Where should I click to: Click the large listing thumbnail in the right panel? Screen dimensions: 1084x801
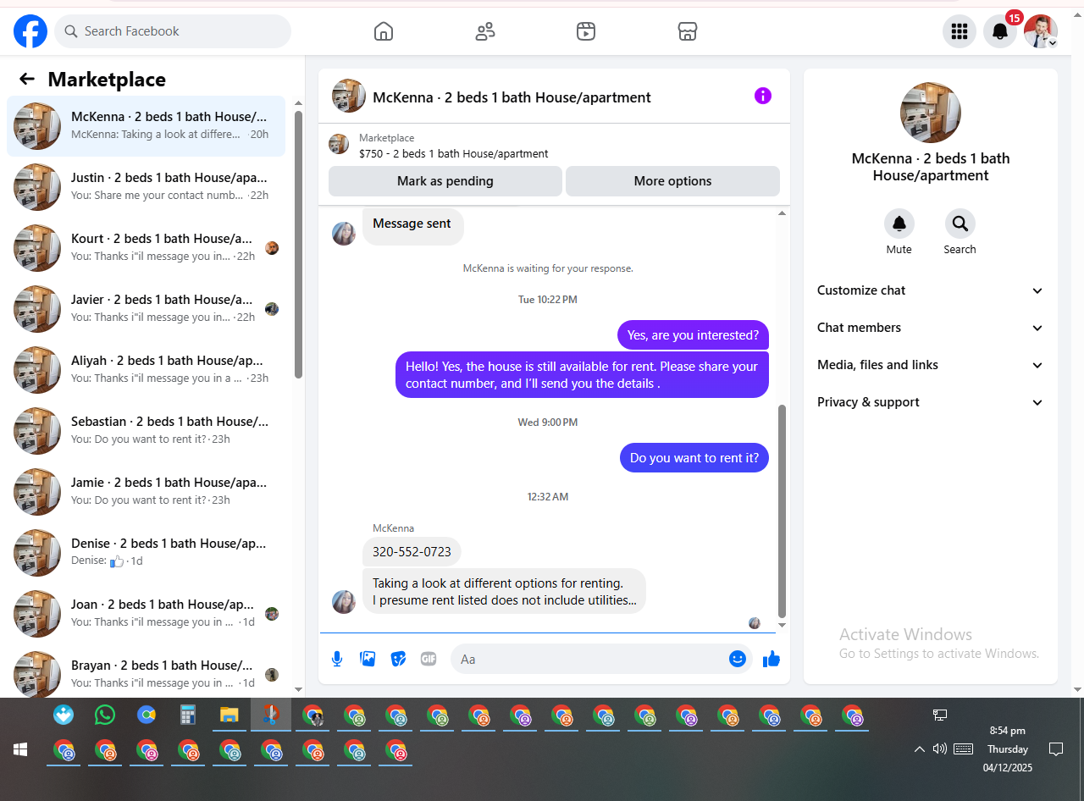tap(931, 113)
